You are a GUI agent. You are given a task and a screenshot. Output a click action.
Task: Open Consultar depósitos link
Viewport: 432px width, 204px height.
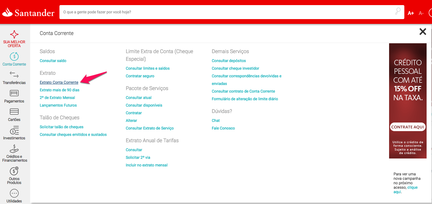click(229, 61)
